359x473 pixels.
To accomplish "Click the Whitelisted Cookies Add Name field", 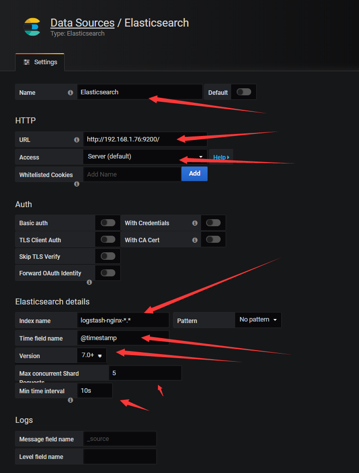I will (132, 174).
